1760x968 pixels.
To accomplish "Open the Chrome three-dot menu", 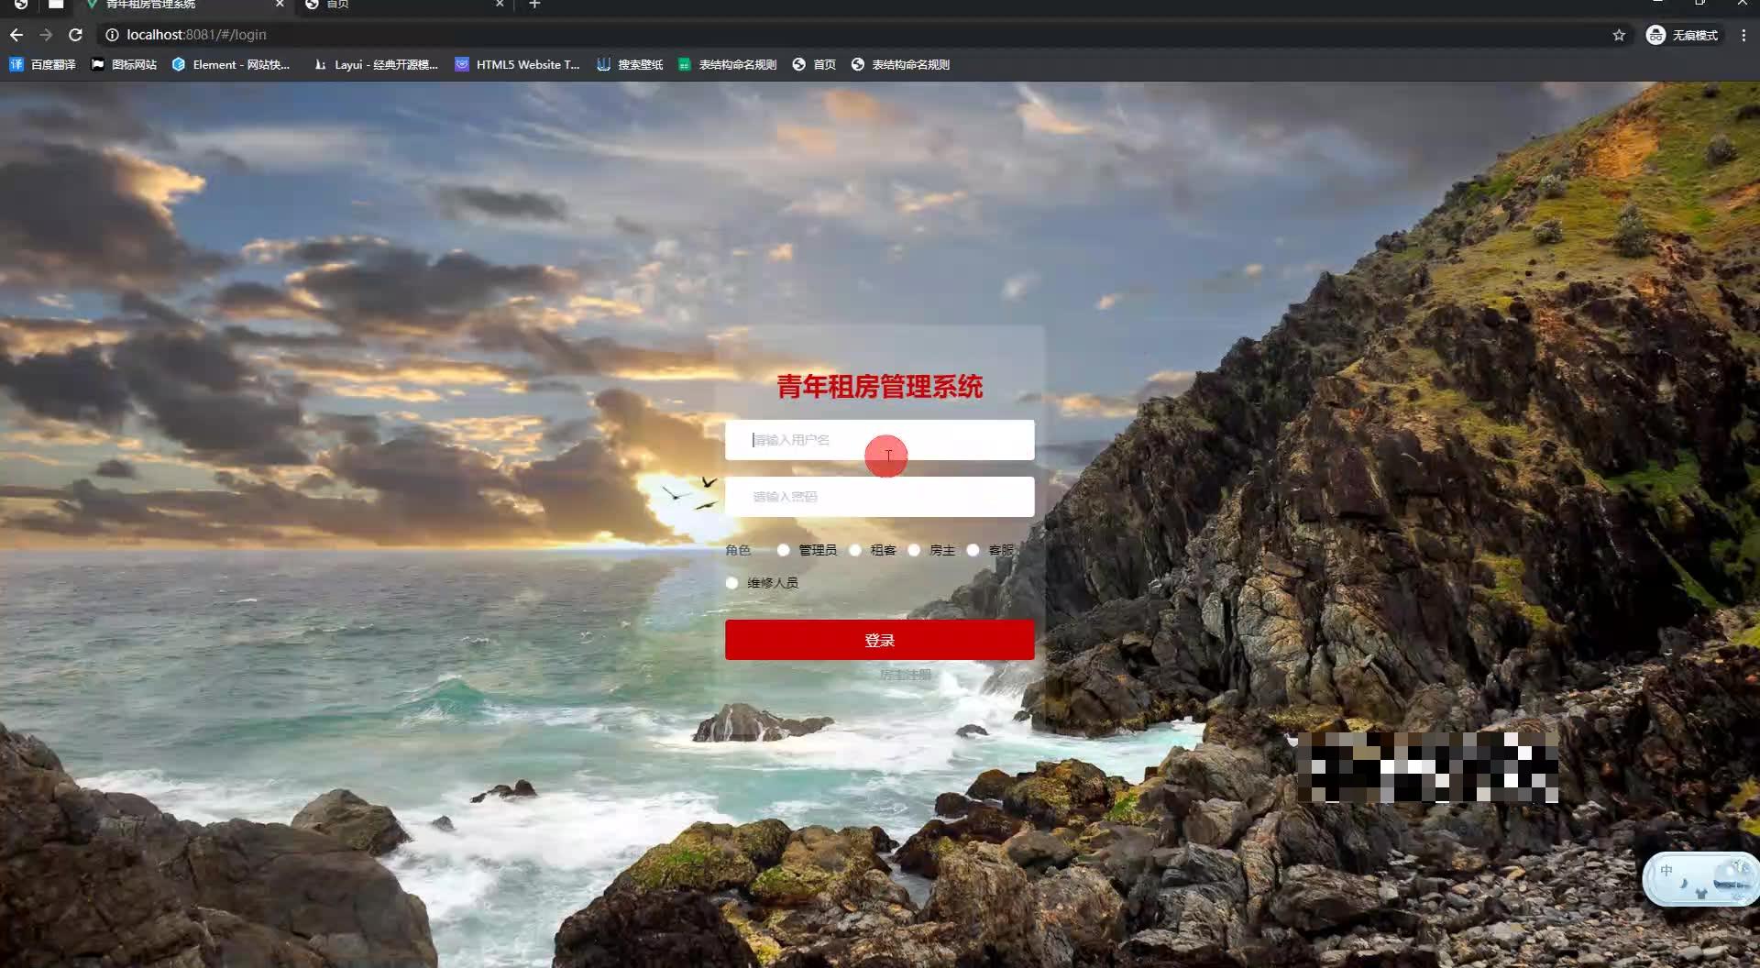I will (1743, 34).
